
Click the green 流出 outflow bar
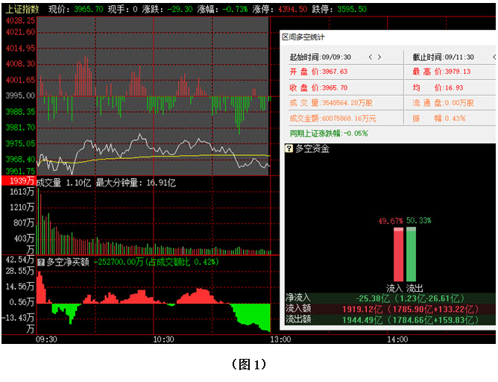(411, 254)
